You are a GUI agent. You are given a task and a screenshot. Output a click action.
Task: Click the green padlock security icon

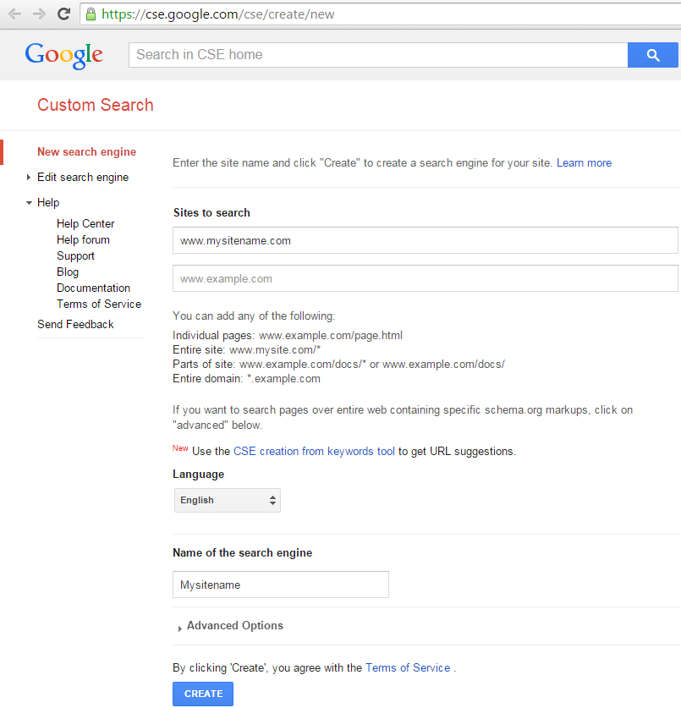tap(91, 14)
